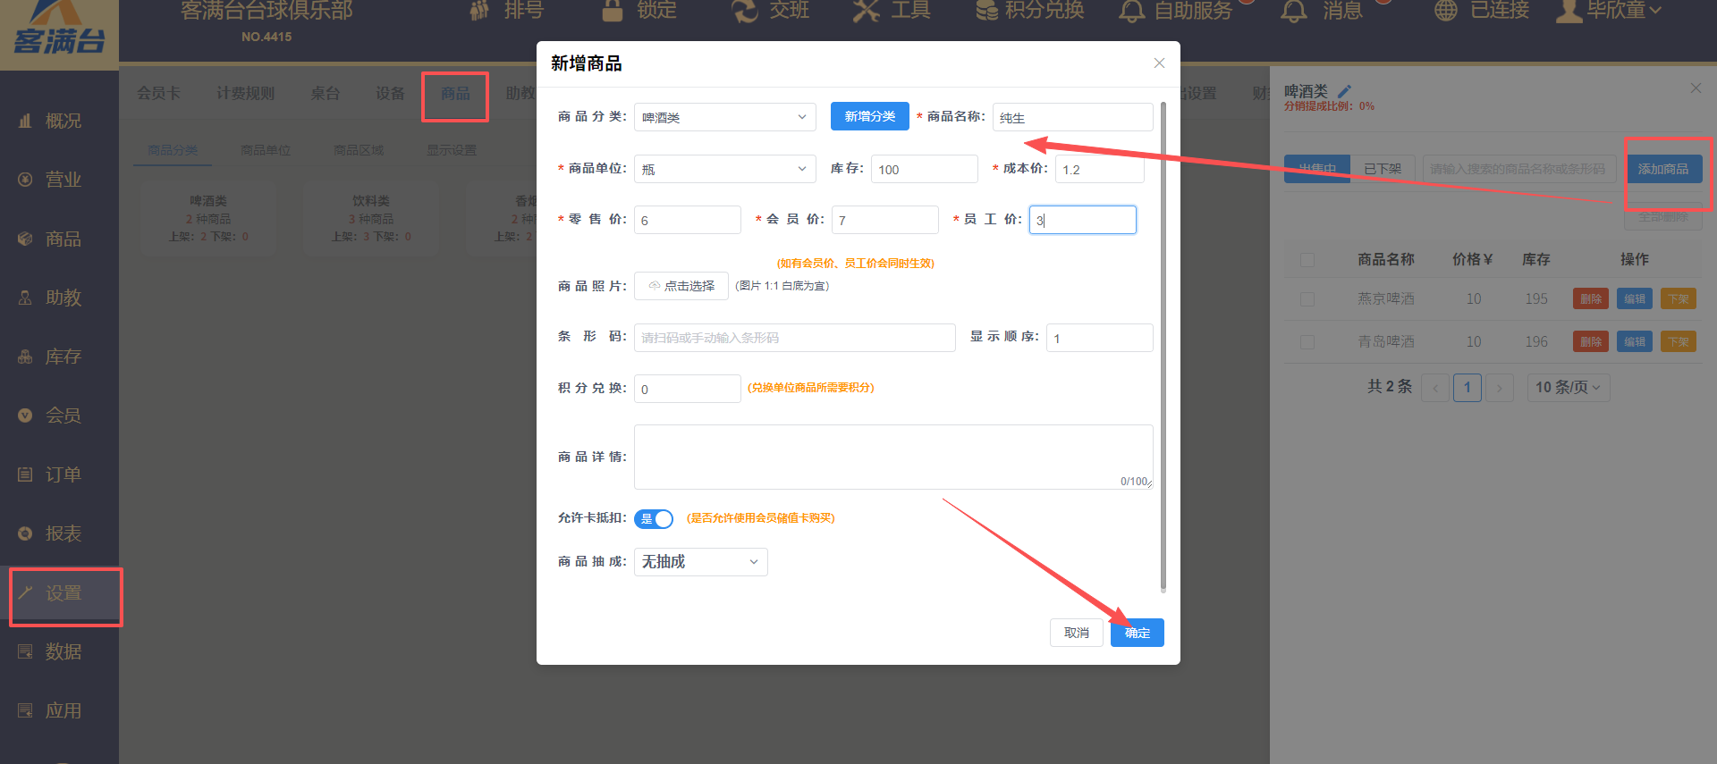Open the 计费规则 tab
The width and height of the screenshot is (1717, 764).
click(245, 94)
